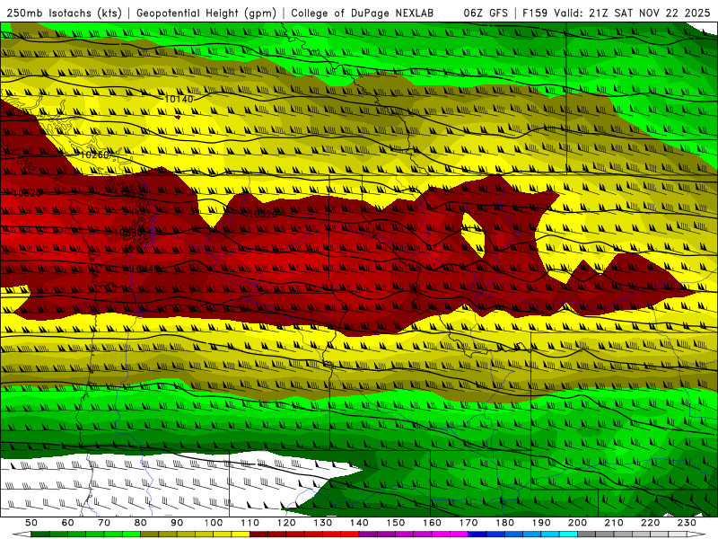The width and height of the screenshot is (718, 539).
Task: Select the 60 value on the color scale
Action: [68, 523]
